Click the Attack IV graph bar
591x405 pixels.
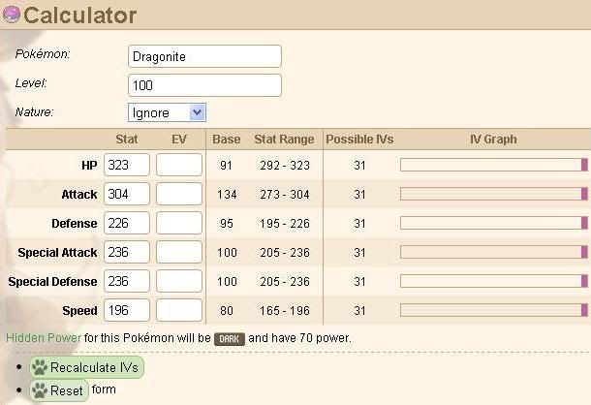[x=494, y=194]
